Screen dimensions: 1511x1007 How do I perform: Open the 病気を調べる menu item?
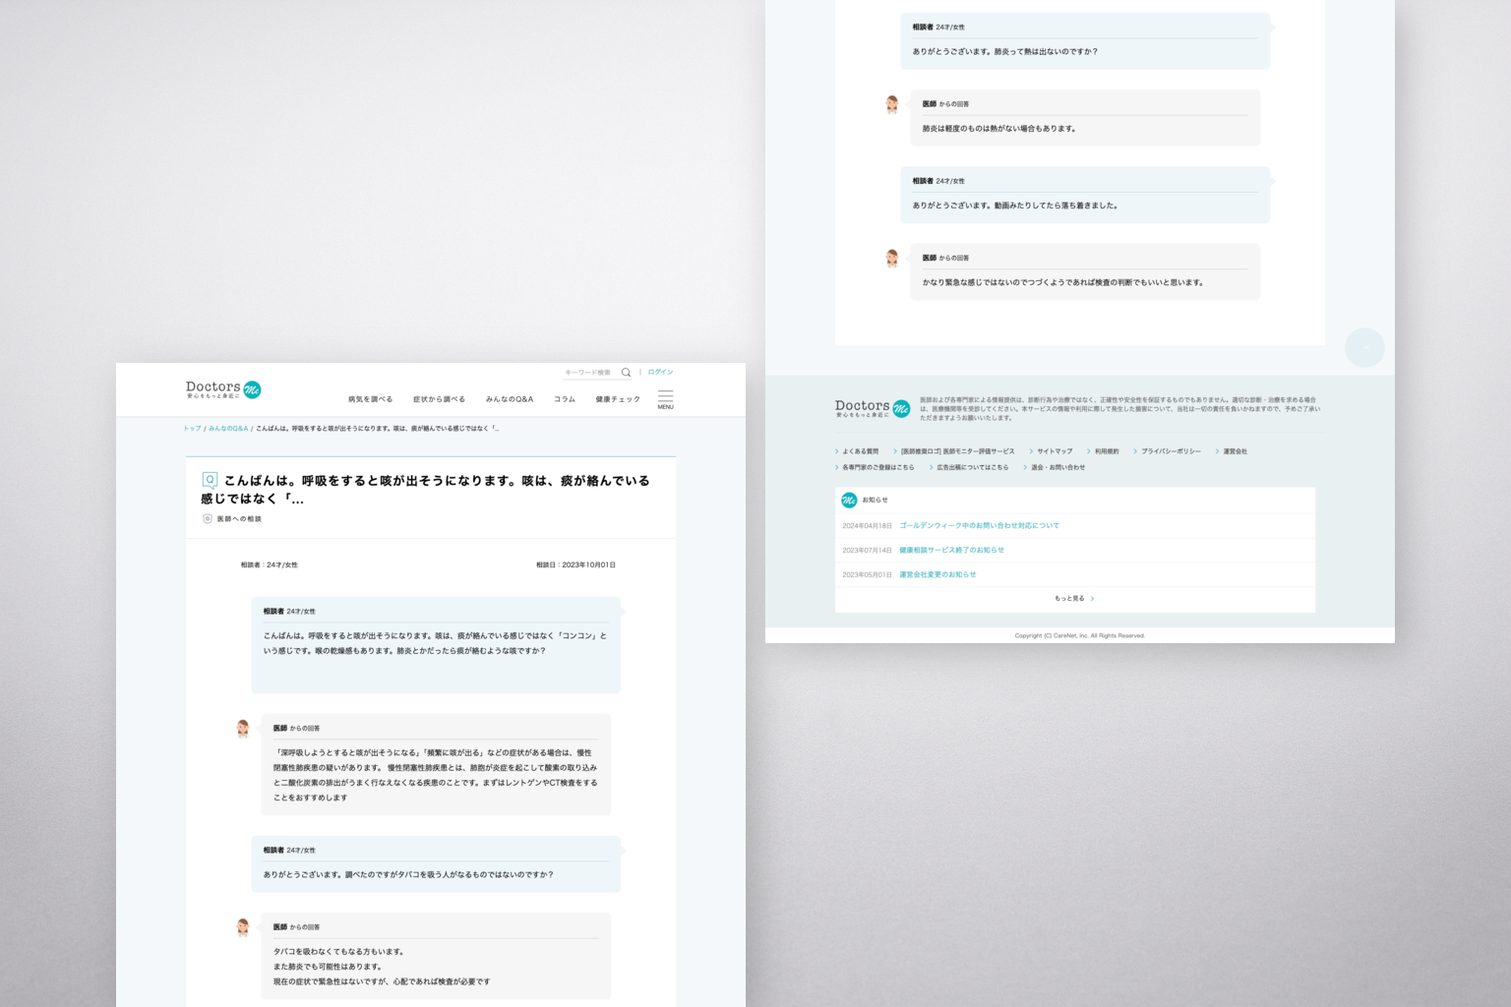pyautogui.click(x=370, y=399)
